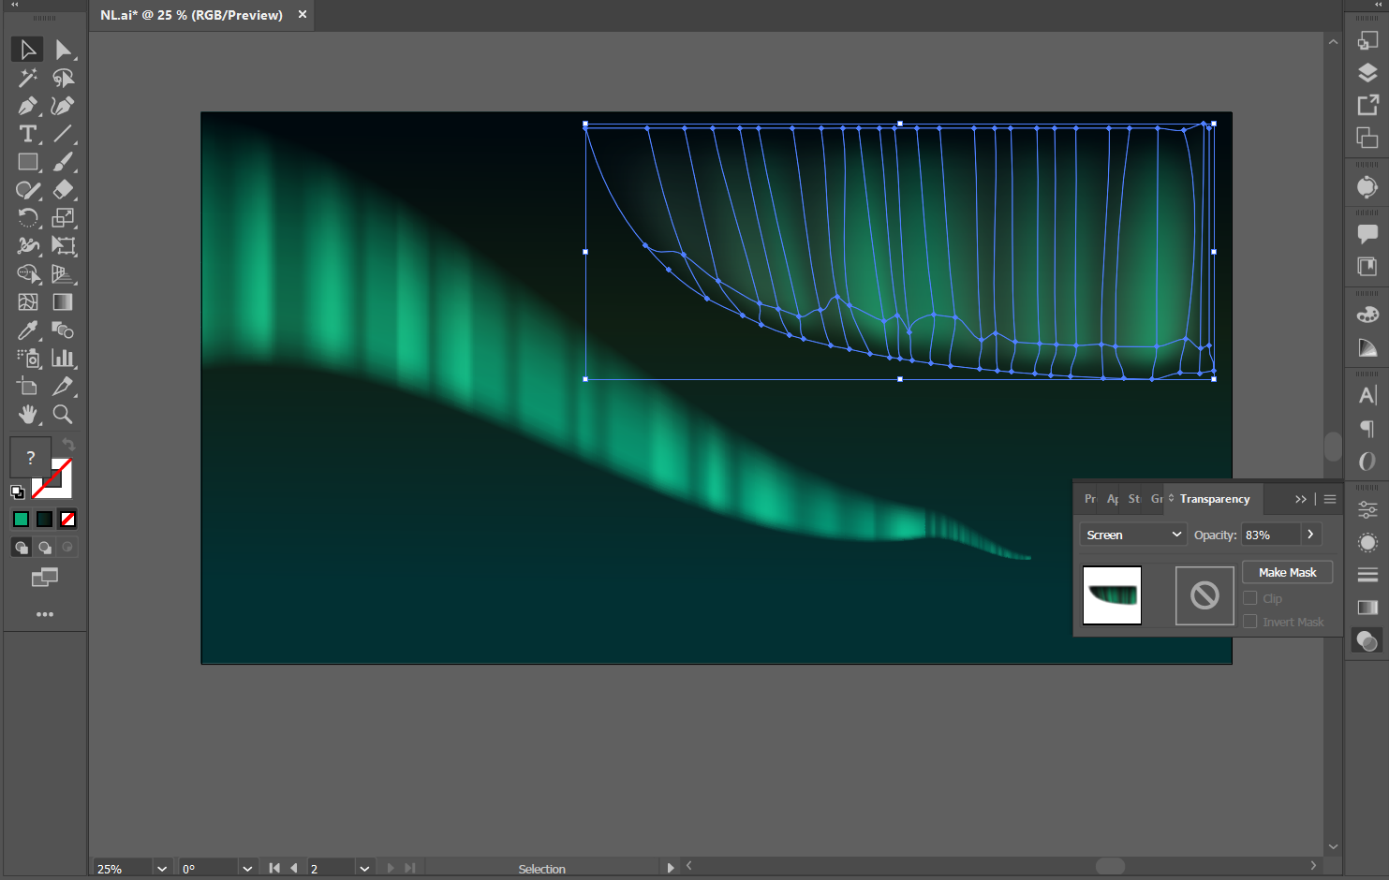Select the Free Transform tool

click(63, 246)
